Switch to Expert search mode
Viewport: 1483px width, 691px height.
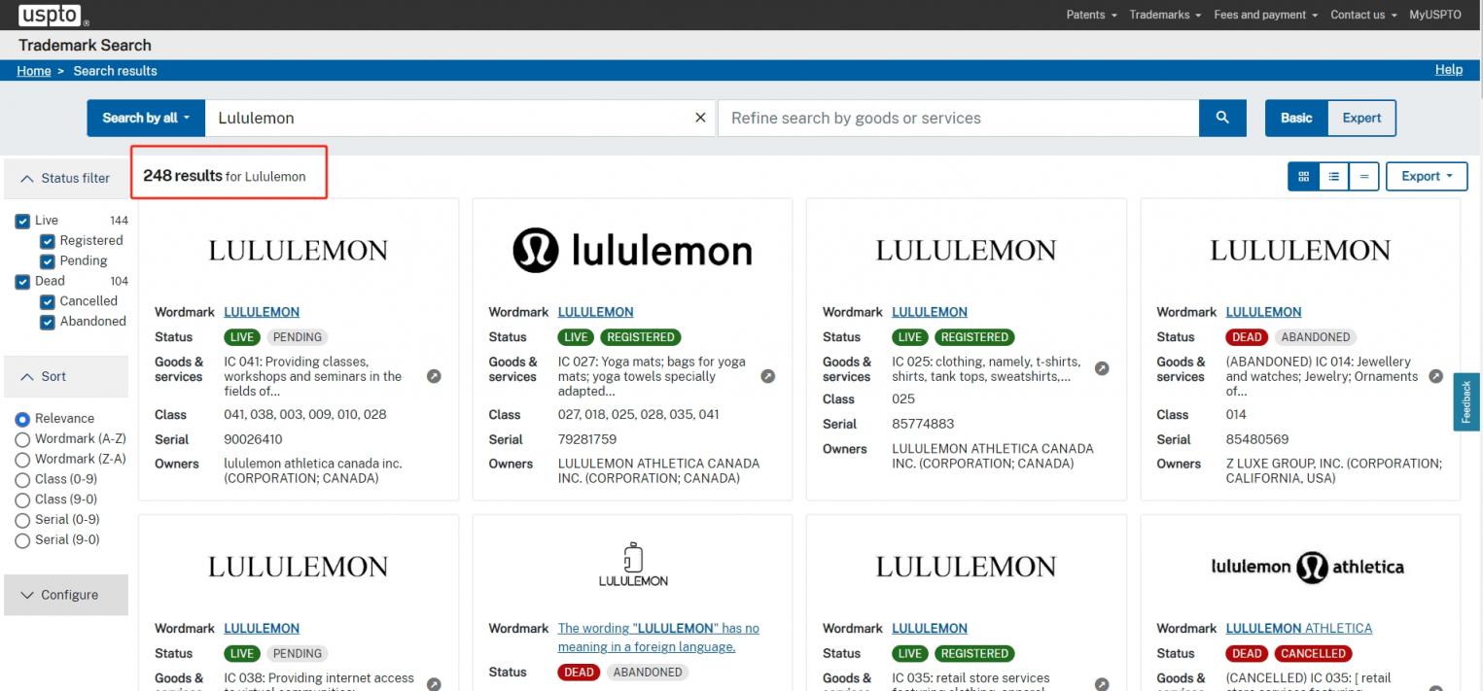pyautogui.click(x=1361, y=118)
